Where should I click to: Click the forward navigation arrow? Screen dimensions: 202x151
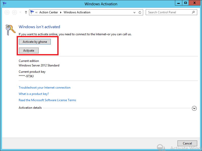tap(14, 12)
